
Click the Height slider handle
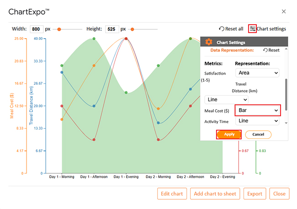tap(132, 29)
